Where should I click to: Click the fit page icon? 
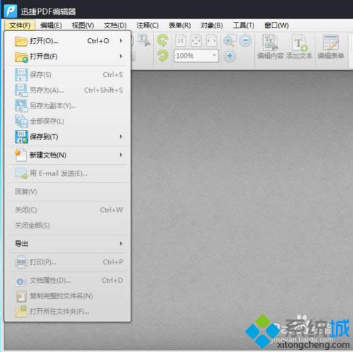(x=196, y=41)
